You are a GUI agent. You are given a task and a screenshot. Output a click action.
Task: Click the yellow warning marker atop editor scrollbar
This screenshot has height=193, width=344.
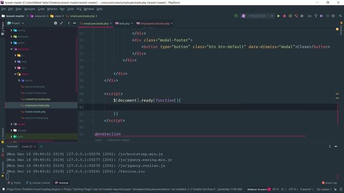click(x=337, y=29)
